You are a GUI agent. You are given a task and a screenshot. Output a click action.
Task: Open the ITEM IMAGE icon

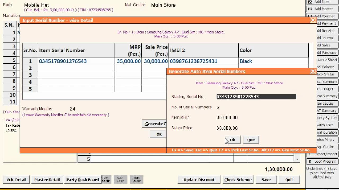click(136, 179)
